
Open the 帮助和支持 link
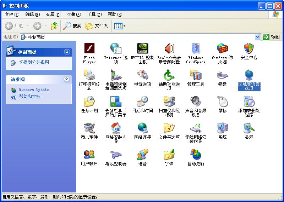pyautogui.click(x=29, y=97)
